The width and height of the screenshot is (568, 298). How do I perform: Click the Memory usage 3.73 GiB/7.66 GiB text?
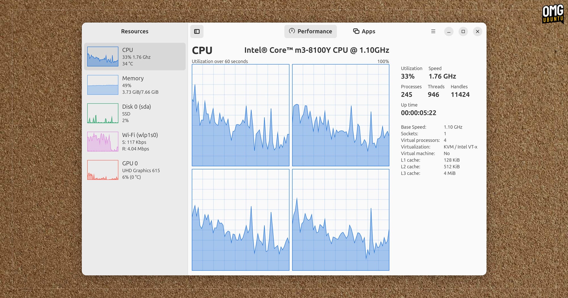point(140,92)
